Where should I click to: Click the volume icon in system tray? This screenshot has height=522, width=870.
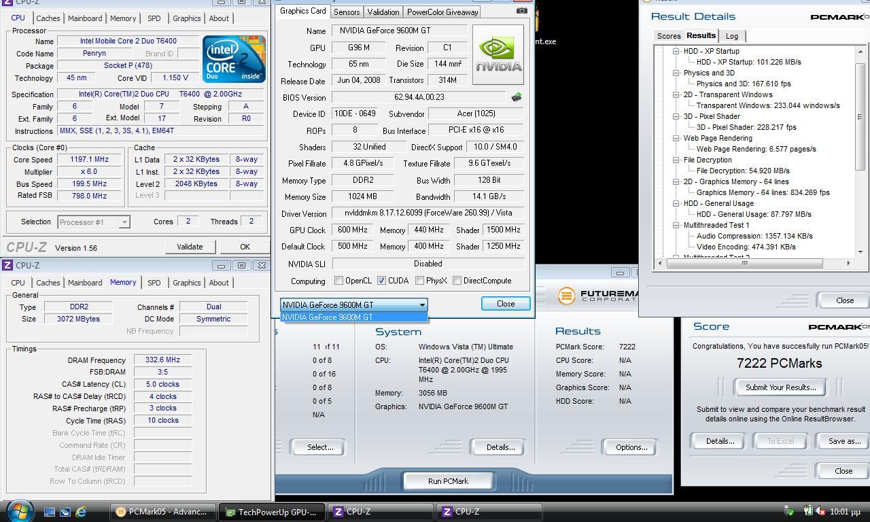(x=820, y=511)
